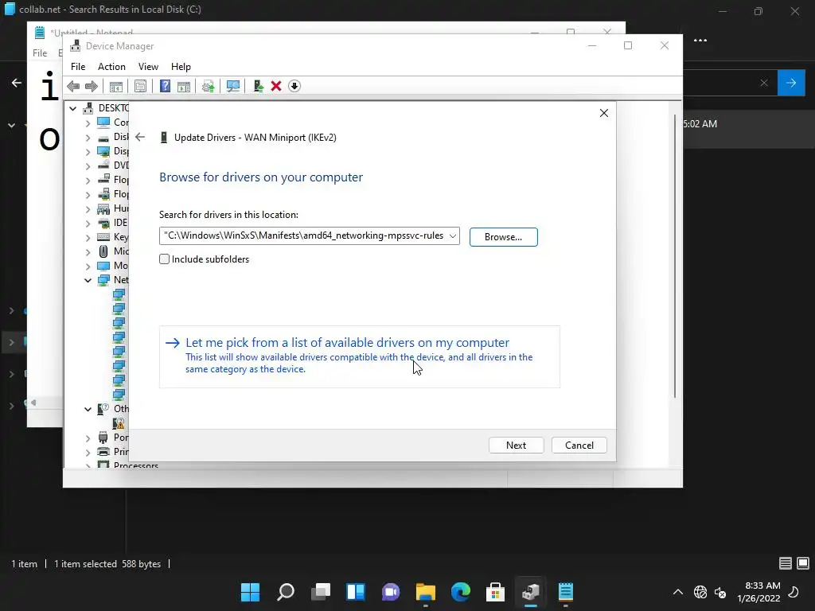Open Windows Start menu
The width and height of the screenshot is (815, 611).
point(250,592)
